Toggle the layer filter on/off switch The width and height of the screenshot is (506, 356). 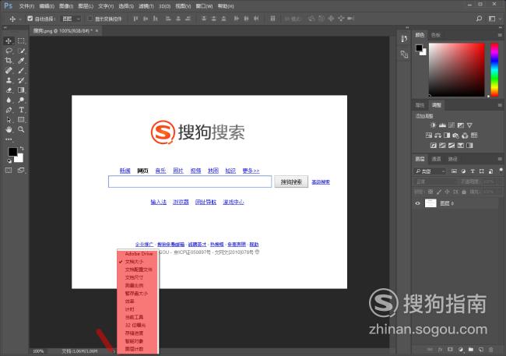tap(501, 171)
